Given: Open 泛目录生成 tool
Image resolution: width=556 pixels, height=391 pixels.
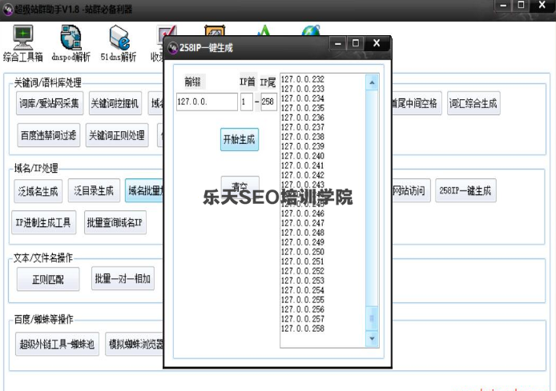Looking at the screenshot, I should coord(94,190).
